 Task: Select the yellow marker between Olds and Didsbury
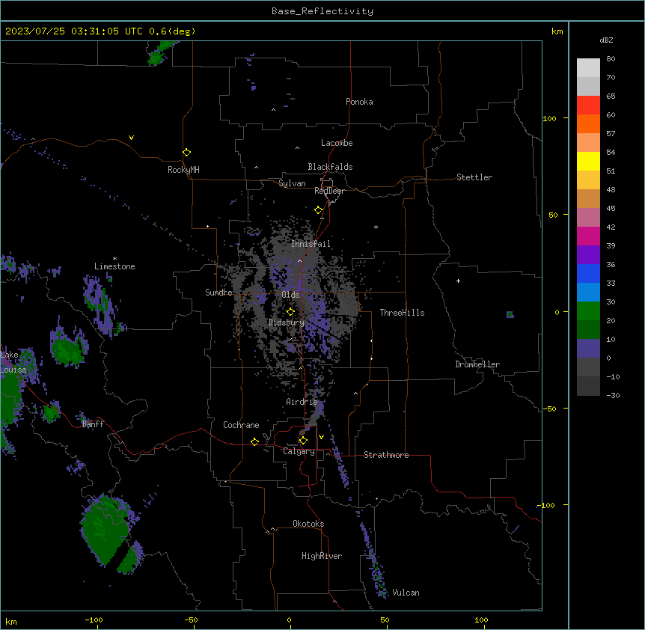(x=290, y=312)
